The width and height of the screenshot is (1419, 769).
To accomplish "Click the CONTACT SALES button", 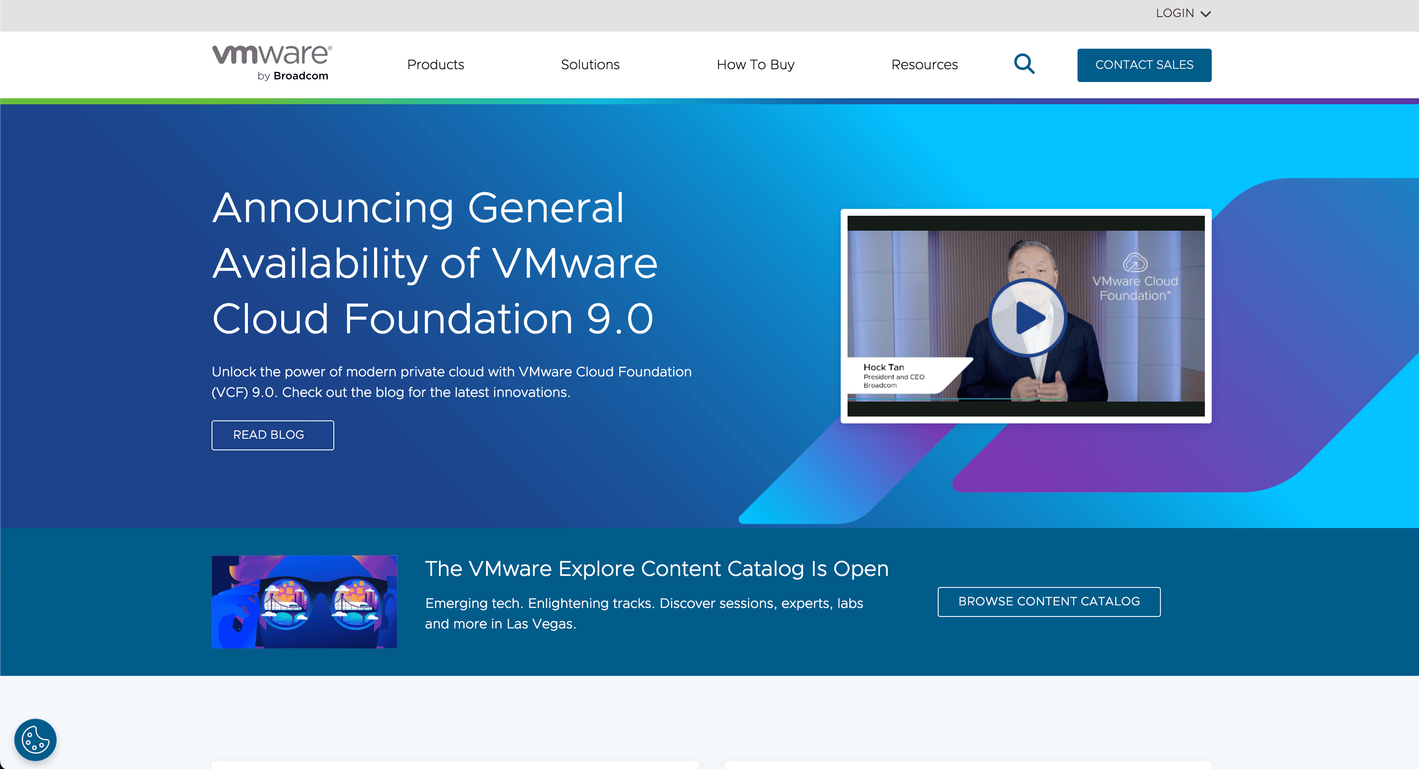I will pos(1144,65).
